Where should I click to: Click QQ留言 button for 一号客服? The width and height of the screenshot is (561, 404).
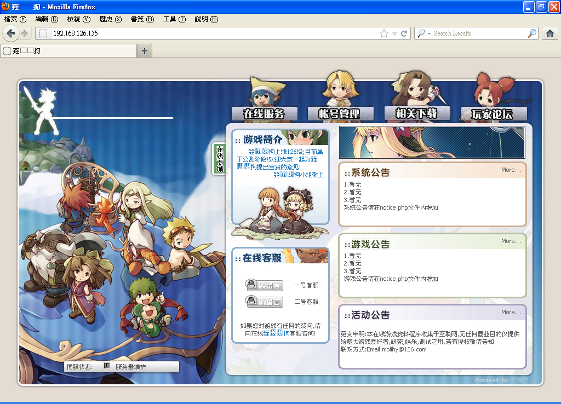[x=265, y=285]
